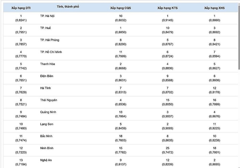Click the Xếp hạng DTI column header
This screenshot has width=240, height=168.
(x=21, y=8)
